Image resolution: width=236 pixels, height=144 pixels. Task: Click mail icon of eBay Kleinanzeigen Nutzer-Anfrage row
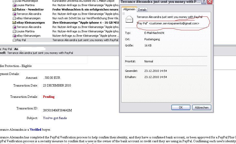point(14,36)
